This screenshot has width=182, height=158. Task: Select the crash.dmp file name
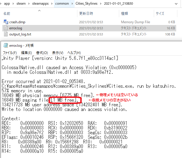[x=17, y=22]
